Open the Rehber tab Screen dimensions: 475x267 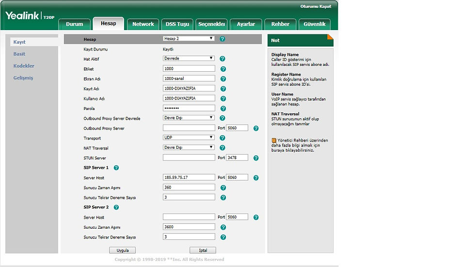click(x=280, y=24)
